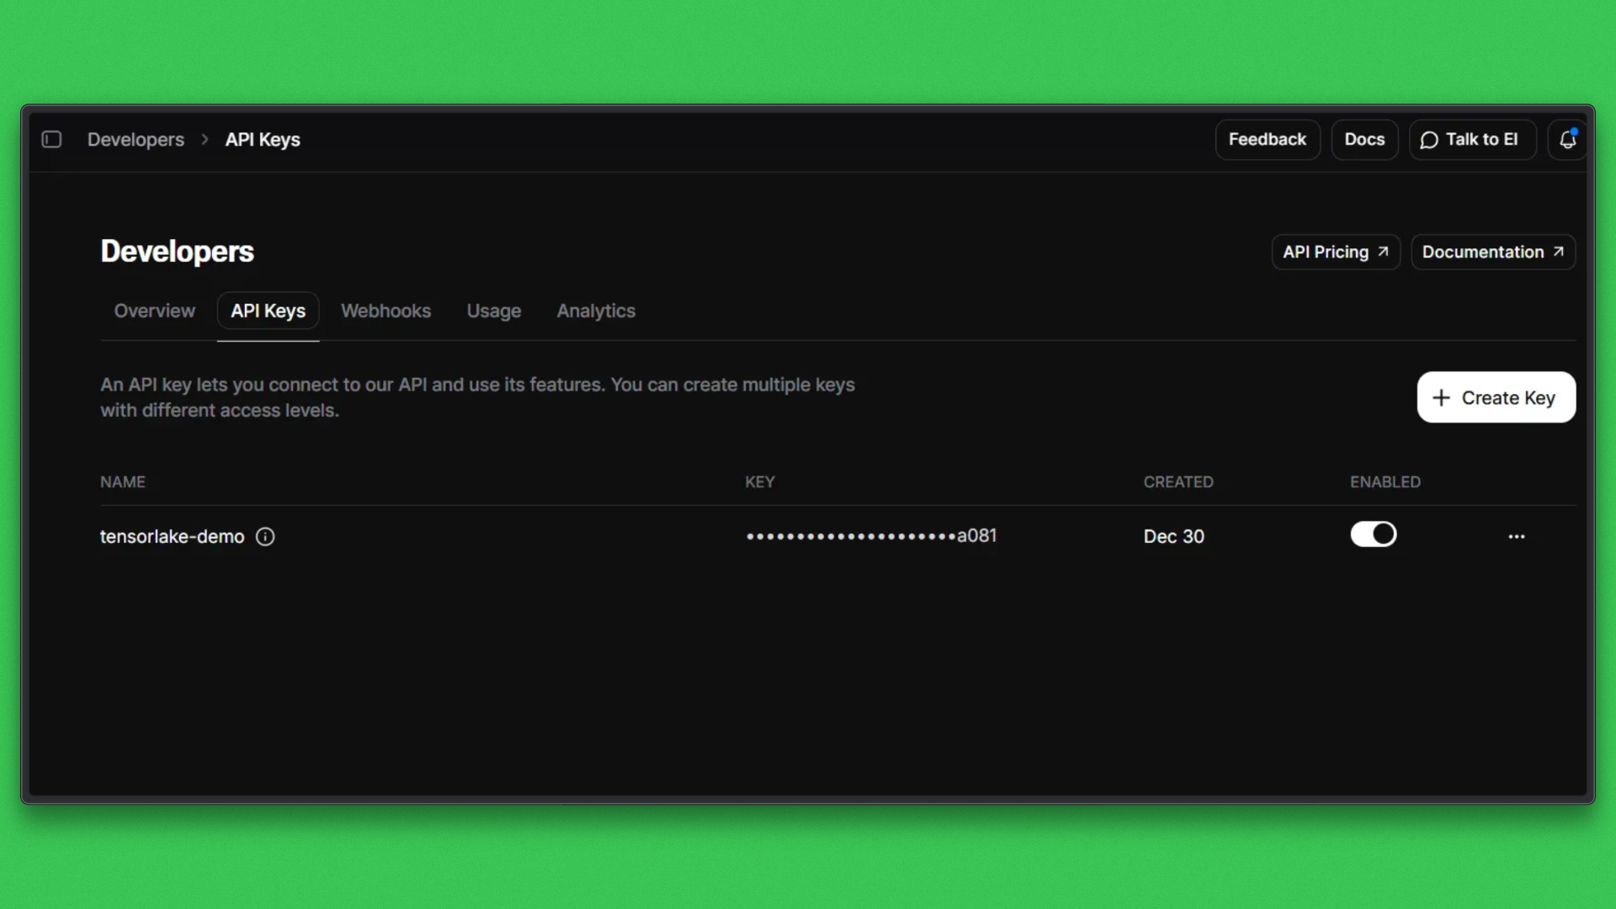Click the Create Key button
The width and height of the screenshot is (1616, 909).
1496,397
